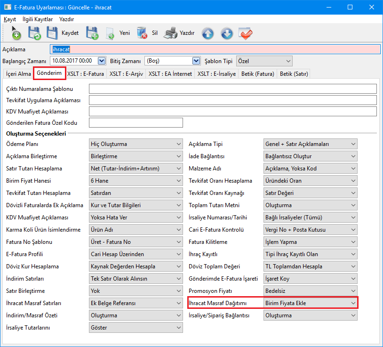Open the Ödeme Planı dropdown

(136, 144)
